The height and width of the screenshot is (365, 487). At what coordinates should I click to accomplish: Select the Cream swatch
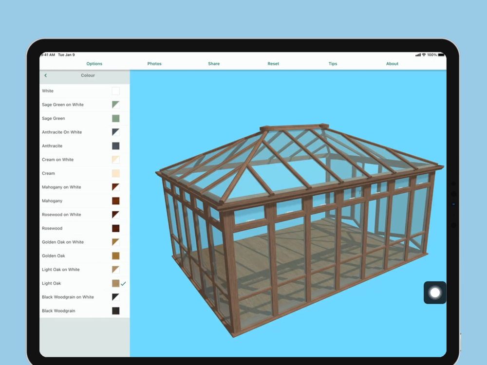[x=115, y=173]
